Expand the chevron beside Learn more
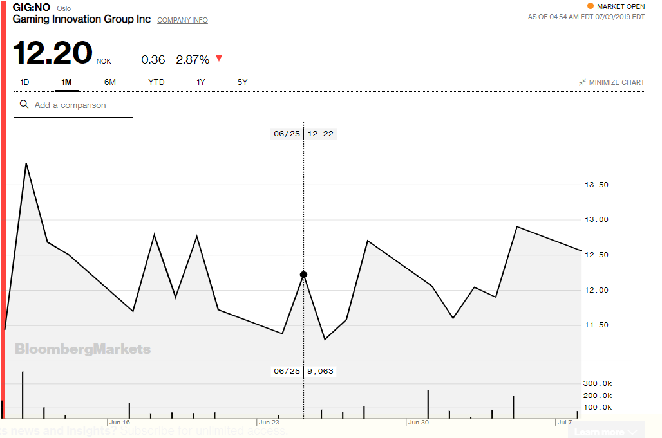Screen dimensions: 662x438 pyautogui.click(x=634, y=431)
